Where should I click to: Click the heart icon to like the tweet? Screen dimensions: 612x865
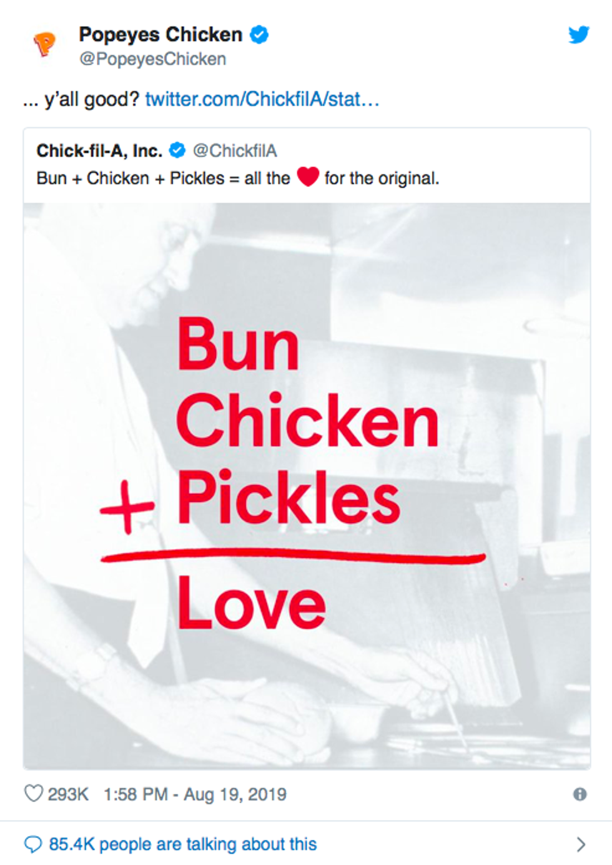click(x=34, y=794)
